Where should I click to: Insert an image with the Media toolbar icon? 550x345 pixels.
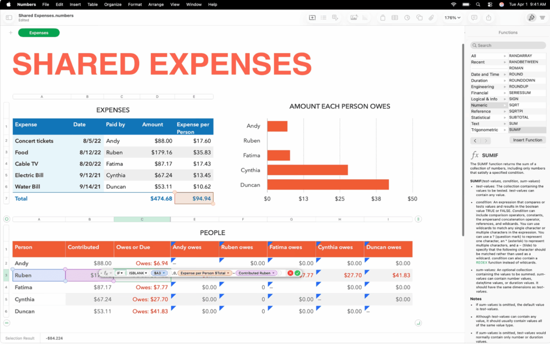354,18
